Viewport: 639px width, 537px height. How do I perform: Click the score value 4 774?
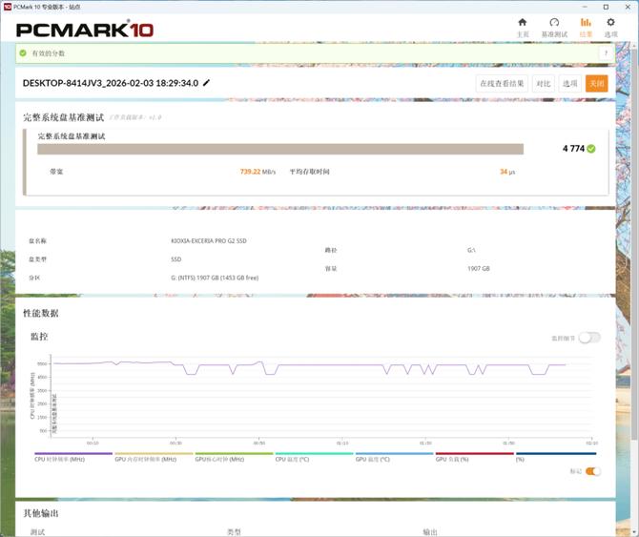click(x=573, y=149)
